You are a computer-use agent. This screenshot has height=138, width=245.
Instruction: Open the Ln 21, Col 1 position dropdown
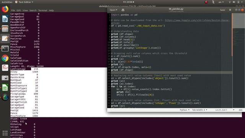(225, 110)
